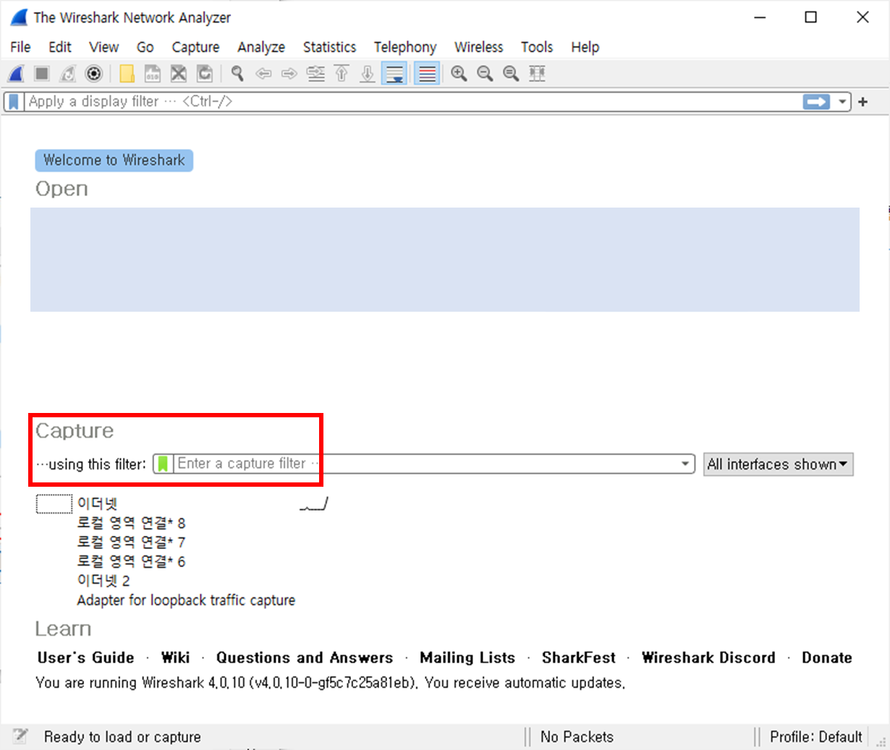
Task: Open the User's Guide link
Action: [85, 657]
